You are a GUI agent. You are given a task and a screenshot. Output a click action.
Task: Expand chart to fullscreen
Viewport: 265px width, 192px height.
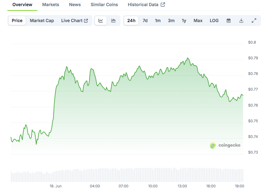click(x=254, y=21)
